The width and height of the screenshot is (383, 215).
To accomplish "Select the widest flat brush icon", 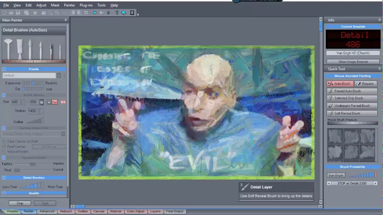I will point(19,49).
